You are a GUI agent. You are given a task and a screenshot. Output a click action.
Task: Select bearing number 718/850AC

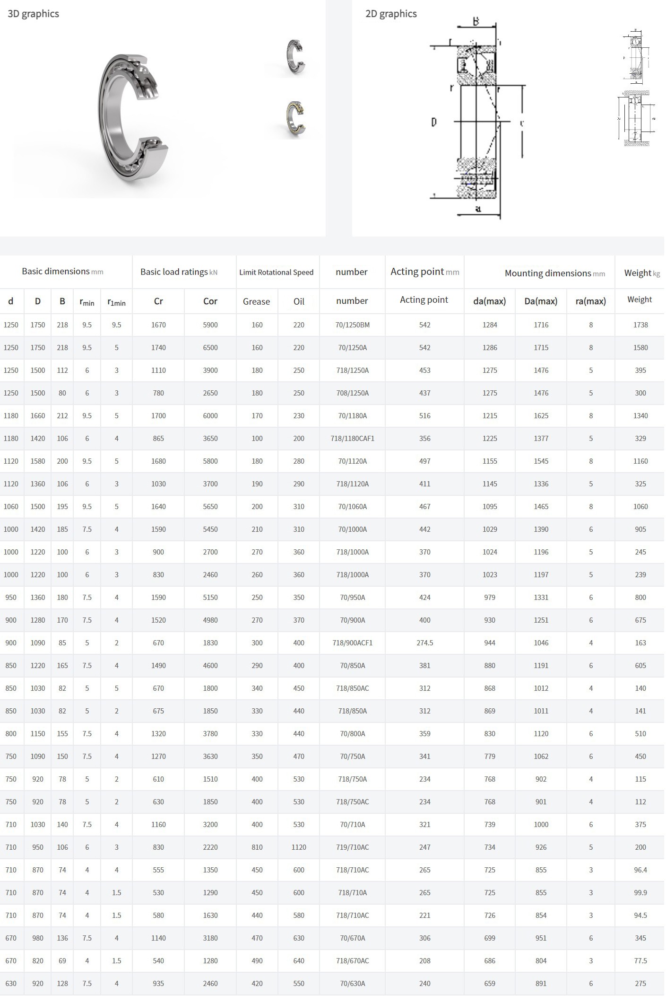coord(353,688)
